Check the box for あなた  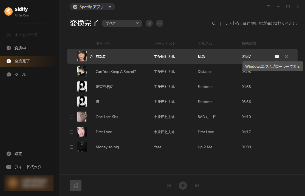(x=72, y=56)
